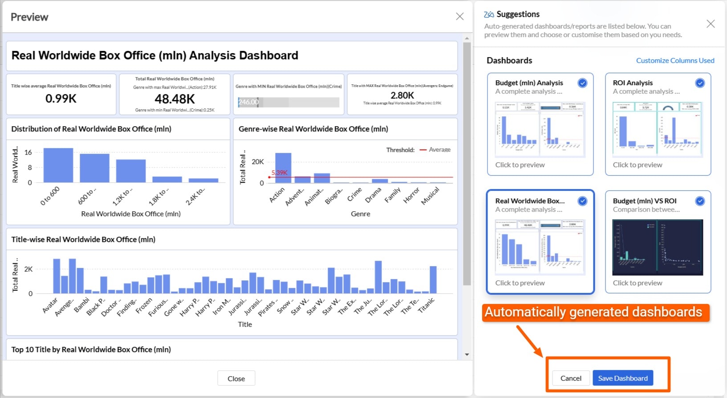Viewport: 727px width, 398px height.
Task: Click the Save Dashboard button
Action: pos(623,378)
